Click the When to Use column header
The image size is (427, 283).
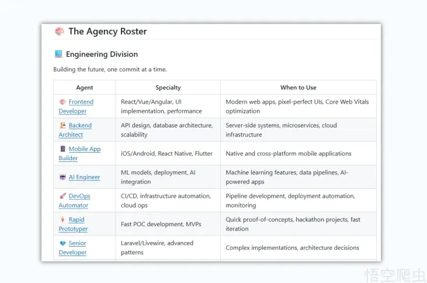(298, 88)
